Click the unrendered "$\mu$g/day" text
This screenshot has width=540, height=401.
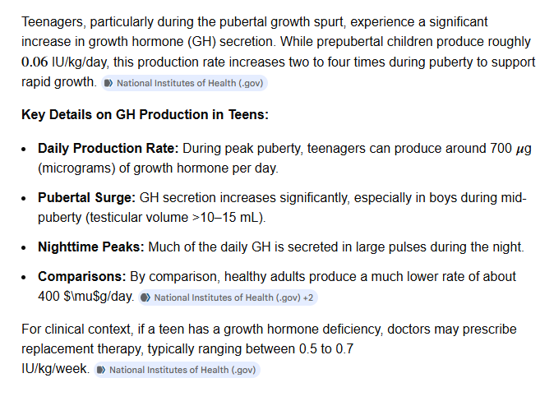(99, 297)
